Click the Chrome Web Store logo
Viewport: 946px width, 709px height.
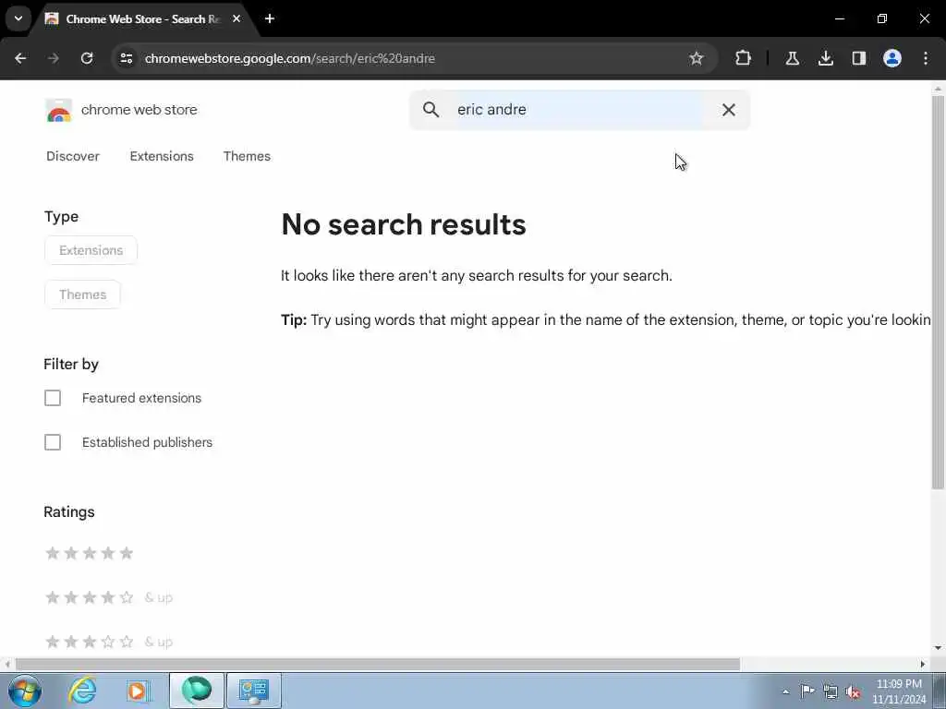coord(58,111)
